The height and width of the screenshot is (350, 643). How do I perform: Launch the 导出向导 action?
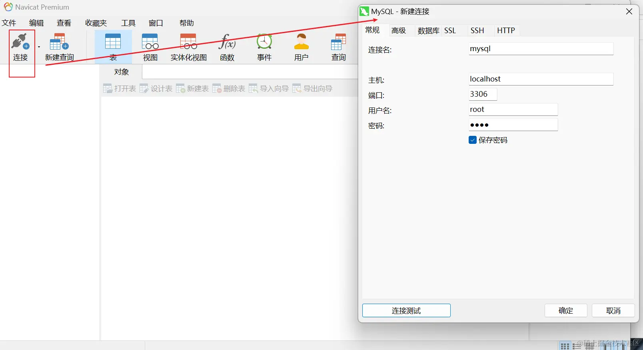point(312,89)
